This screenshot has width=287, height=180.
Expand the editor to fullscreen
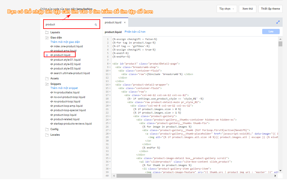(278, 22)
